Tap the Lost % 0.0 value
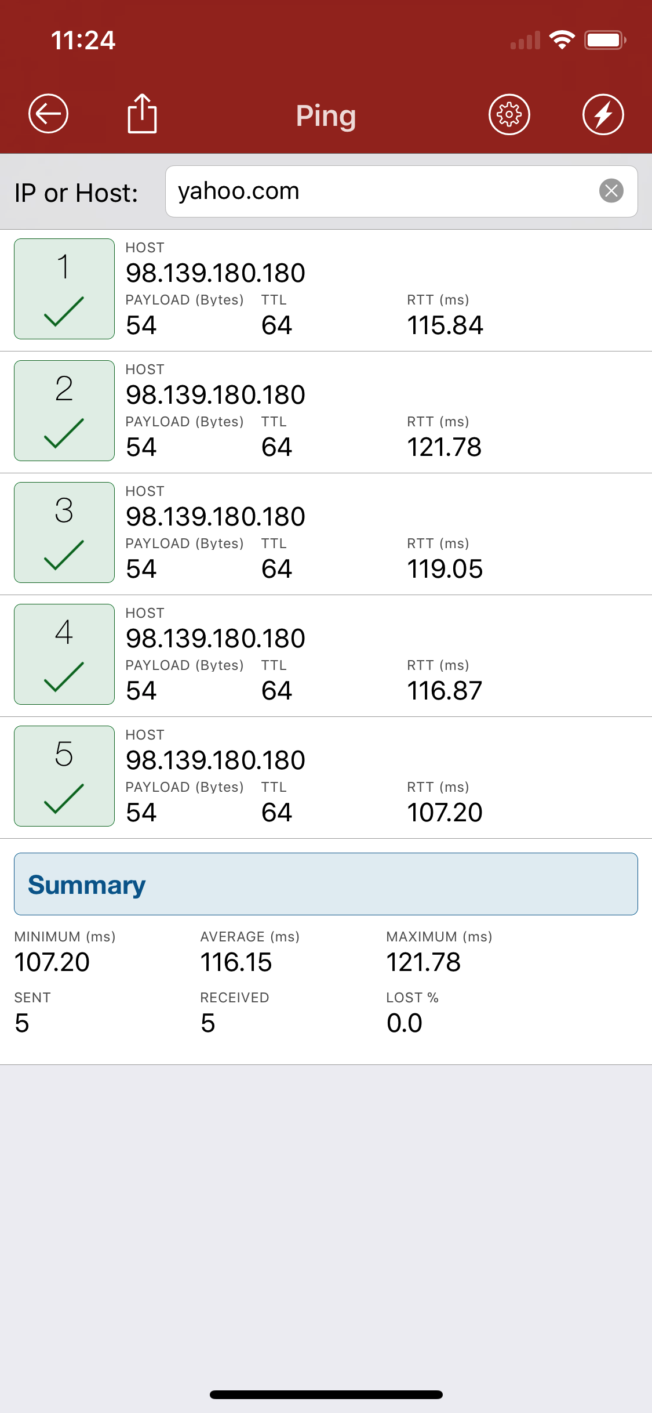Screen dimensions: 652x1413 pos(405,1023)
